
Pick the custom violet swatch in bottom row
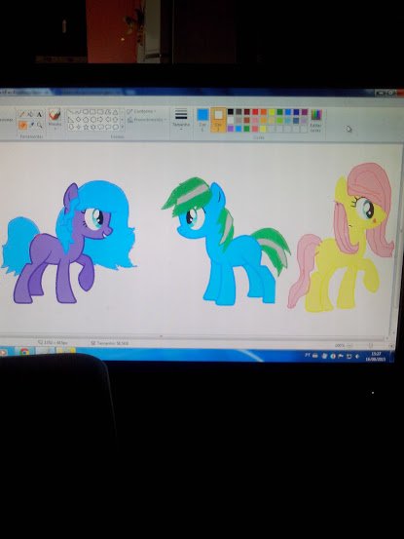(x=231, y=129)
